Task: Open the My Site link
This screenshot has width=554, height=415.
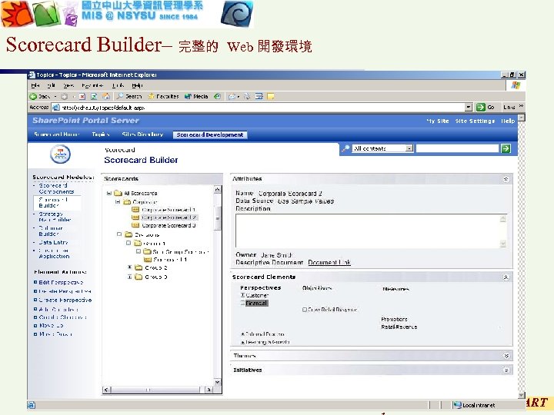Action: 437,121
